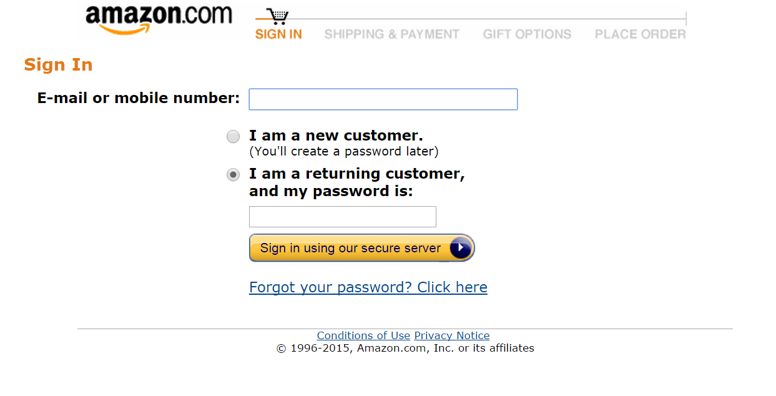Click the SIGN IN checkout step

pos(278,34)
